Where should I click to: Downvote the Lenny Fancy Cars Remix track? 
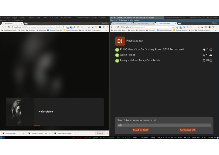click(x=204, y=61)
